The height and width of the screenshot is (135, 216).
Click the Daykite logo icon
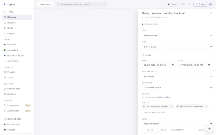pyautogui.click(x=5, y=5)
